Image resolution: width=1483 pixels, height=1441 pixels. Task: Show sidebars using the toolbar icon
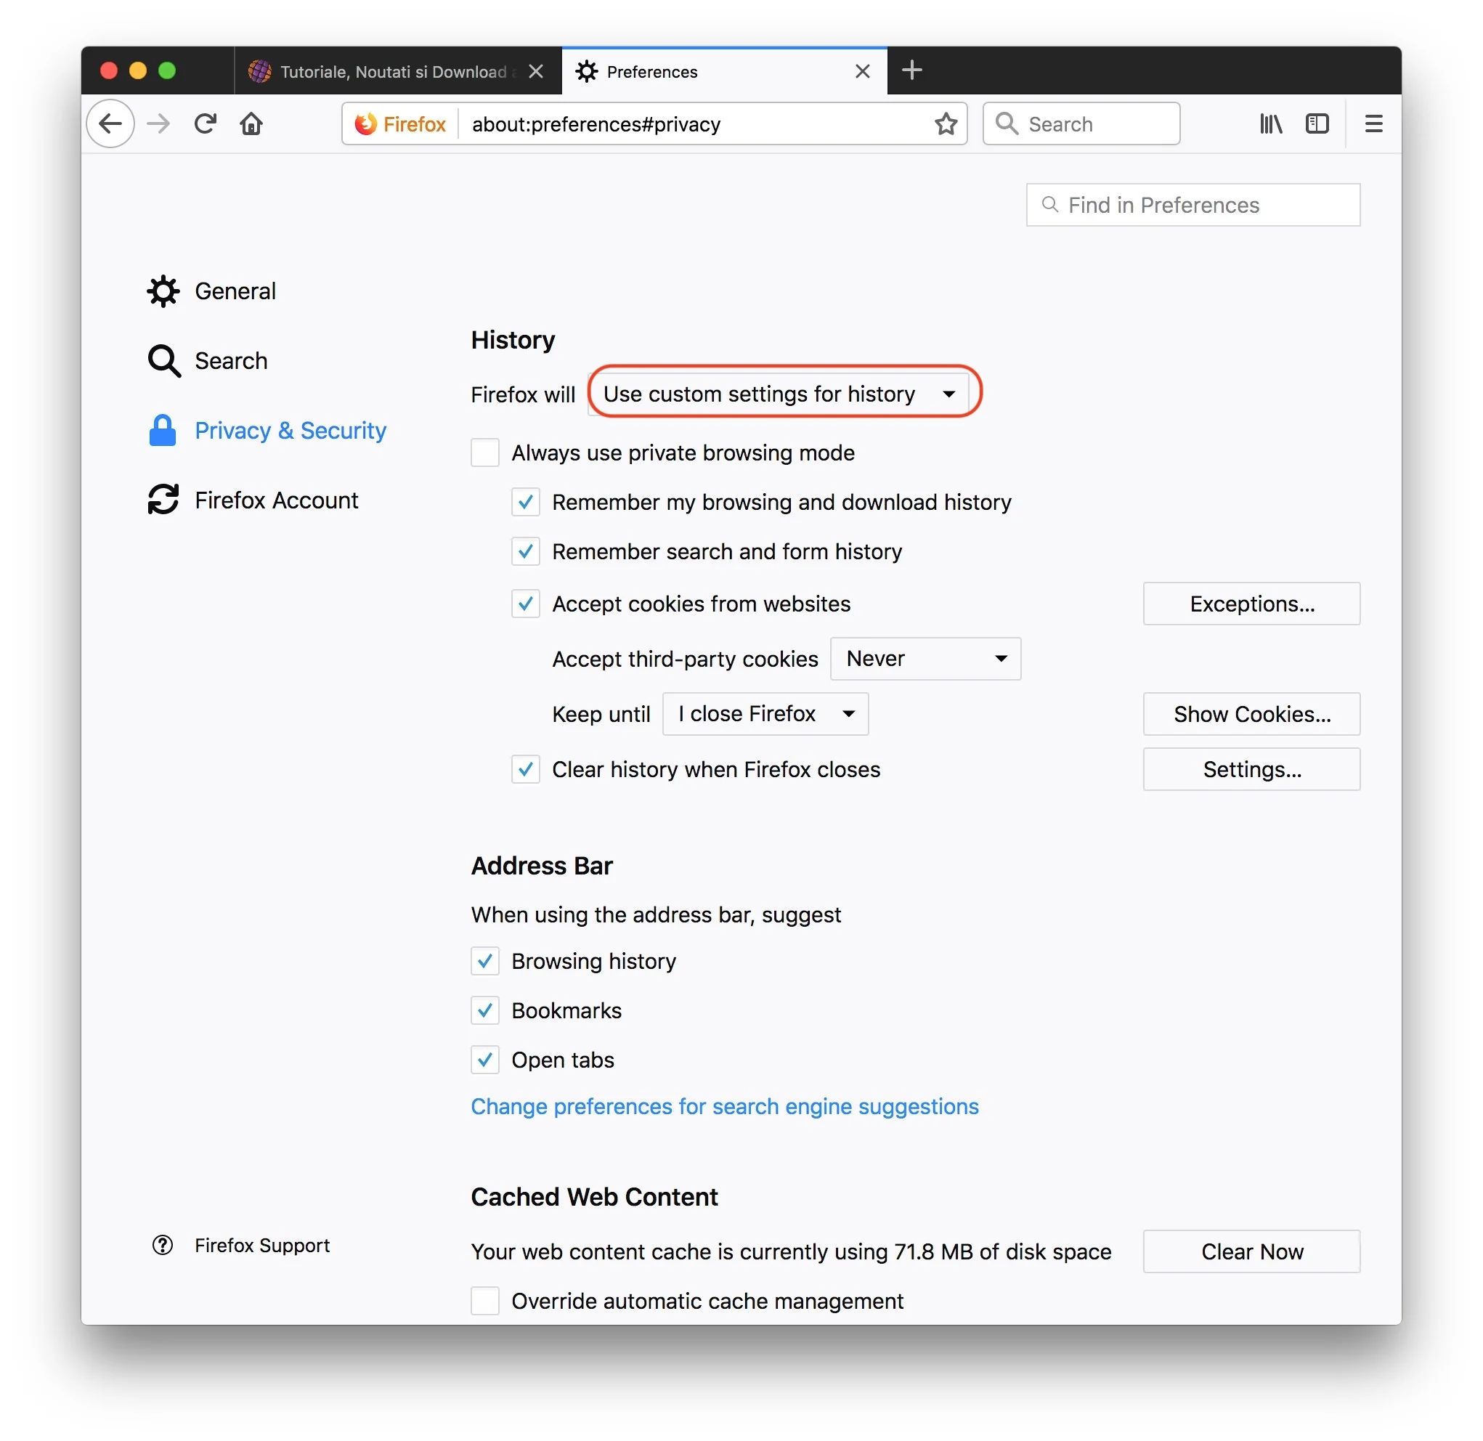pyautogui.click(x=1317, y=123)
